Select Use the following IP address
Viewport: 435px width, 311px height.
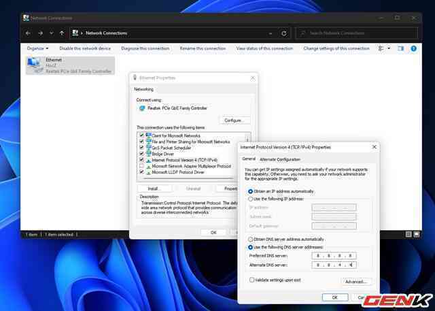(x=250, y=199)
